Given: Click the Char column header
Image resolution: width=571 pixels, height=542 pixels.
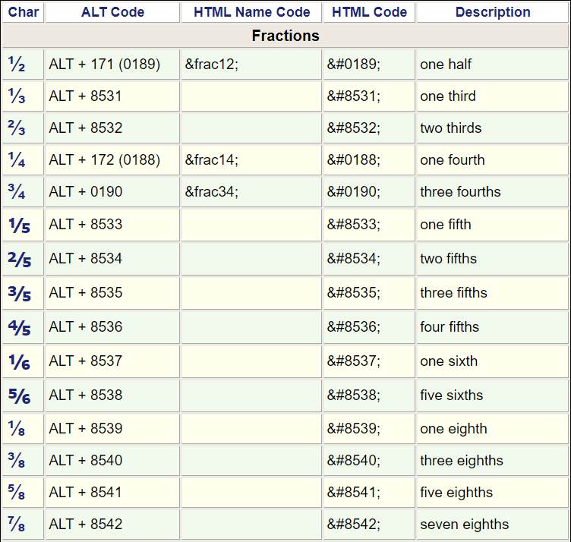Looking at the screenshot, I should click(x=24, y=12).
